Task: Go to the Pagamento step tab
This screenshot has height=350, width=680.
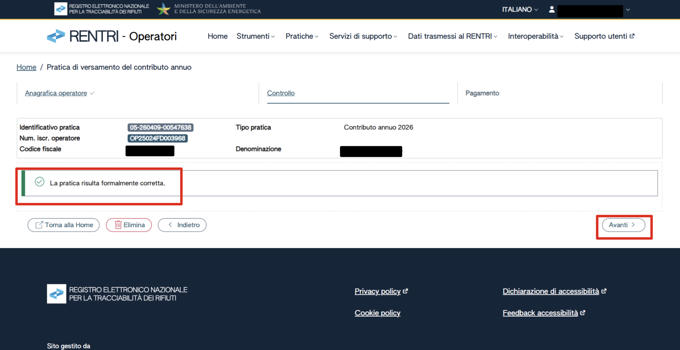Action: [x=482, y=93]
